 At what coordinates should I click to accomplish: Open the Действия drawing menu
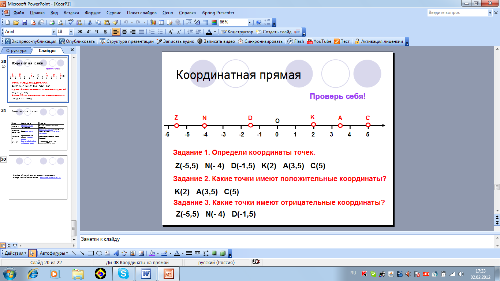(15, 253)
